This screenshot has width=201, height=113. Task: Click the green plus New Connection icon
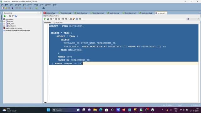point(5,16)
